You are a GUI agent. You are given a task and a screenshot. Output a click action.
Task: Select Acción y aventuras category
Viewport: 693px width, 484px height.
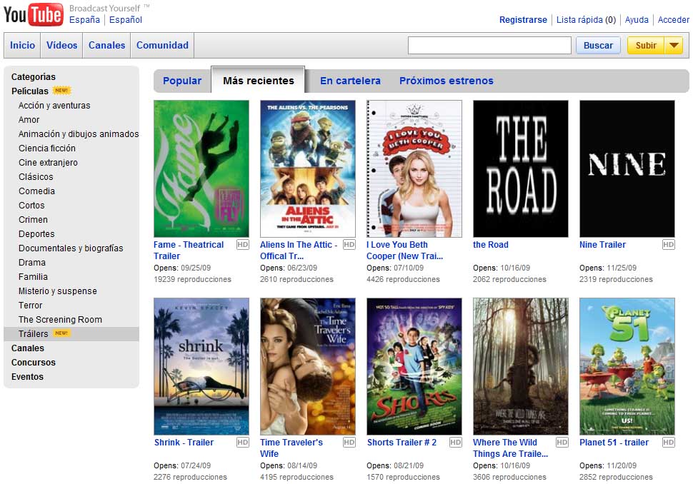(54, 106)
